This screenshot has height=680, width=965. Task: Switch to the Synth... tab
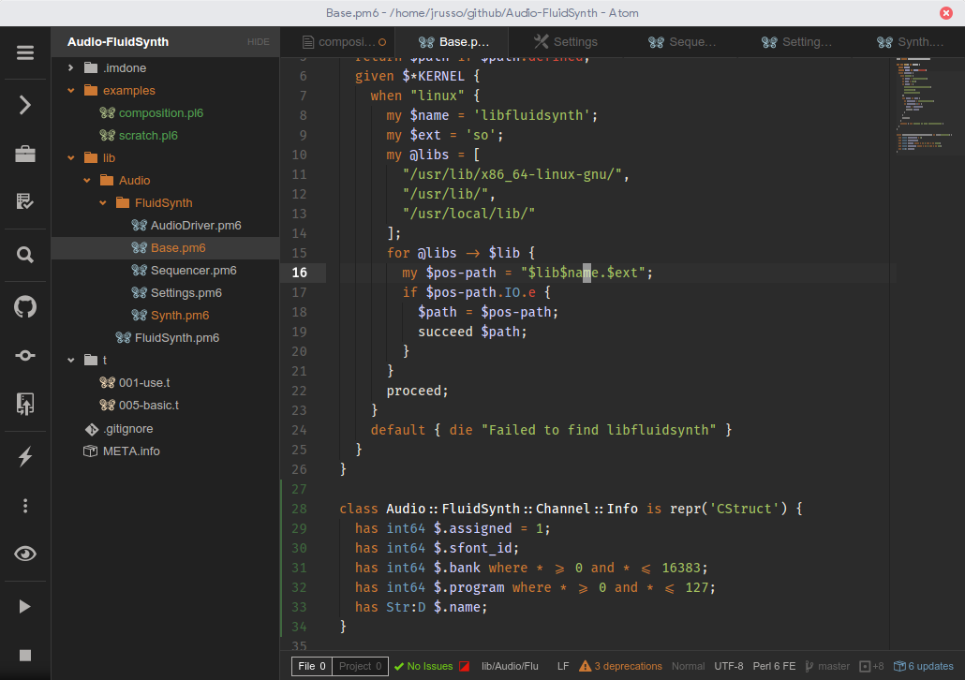909,42
